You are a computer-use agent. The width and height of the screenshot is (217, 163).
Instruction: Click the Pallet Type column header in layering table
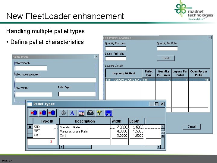[x=149, y=73]
